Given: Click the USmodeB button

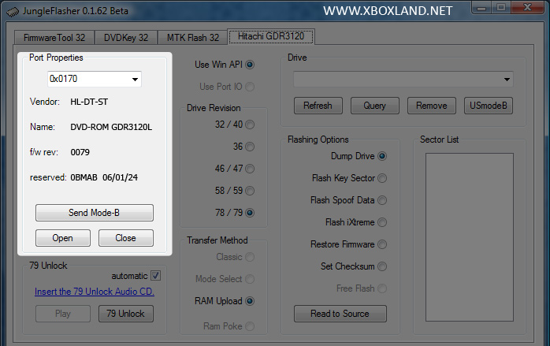Looking at the screenshot, I should point(489,106).
